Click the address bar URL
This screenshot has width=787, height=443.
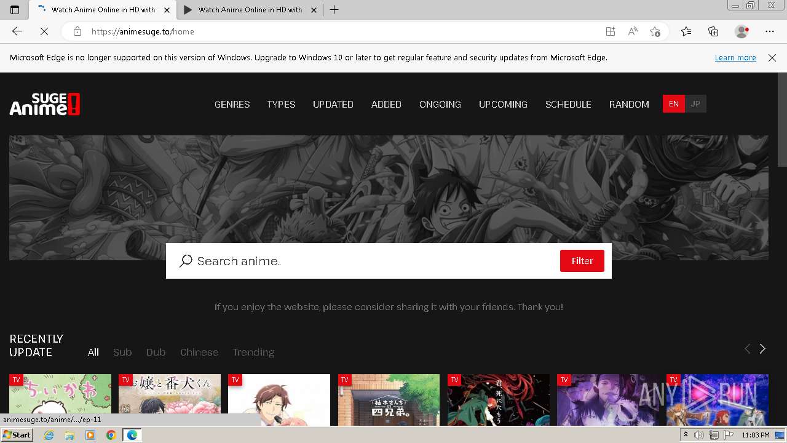(x=143, y=31)
